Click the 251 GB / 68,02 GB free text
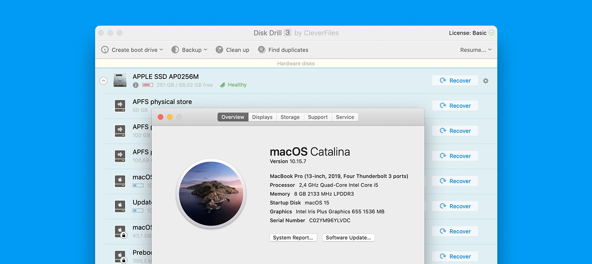Screen dimensions: 592x264 pos(185,85)
